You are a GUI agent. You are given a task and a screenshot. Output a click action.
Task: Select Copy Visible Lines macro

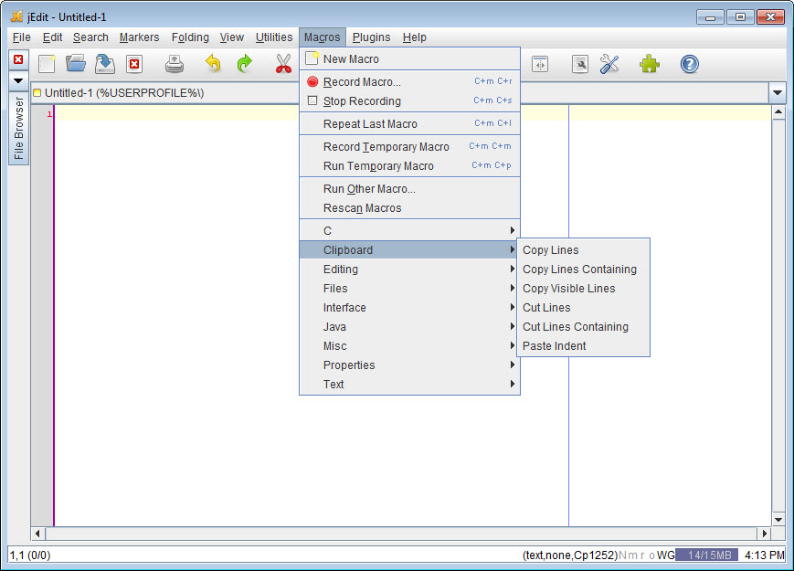pyautogui.click(x=583, y=289)
